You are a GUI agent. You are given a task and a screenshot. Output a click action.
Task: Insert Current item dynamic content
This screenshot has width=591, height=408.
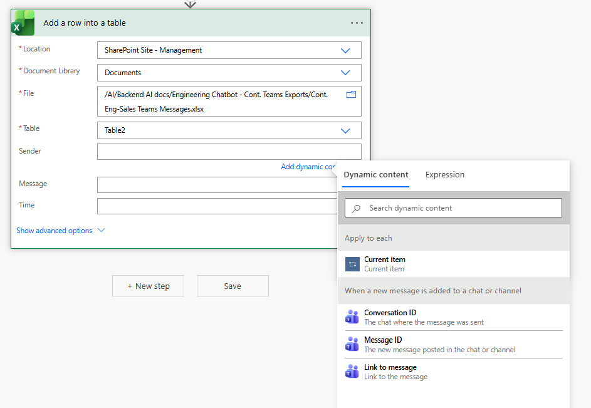coord(453,264)
